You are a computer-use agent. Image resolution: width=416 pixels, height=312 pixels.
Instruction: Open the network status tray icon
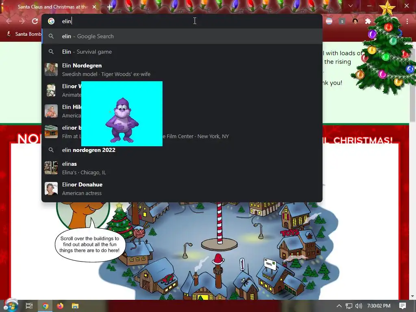349,306
